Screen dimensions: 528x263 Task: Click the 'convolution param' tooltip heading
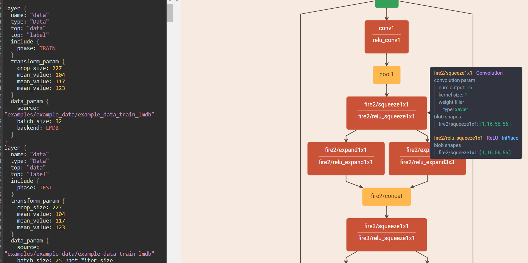[x=454, y=80]
